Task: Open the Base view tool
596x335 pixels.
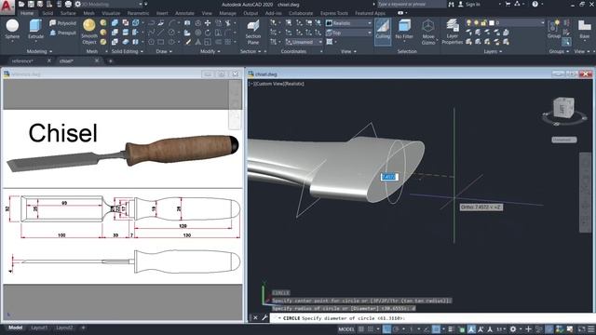Action: [584, 30]
